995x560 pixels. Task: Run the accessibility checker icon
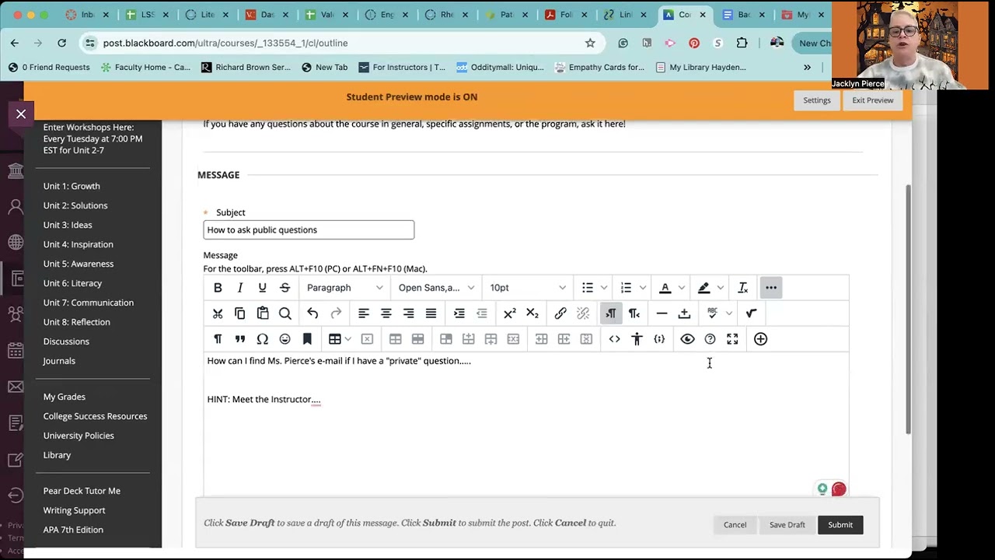[x=637, y=339]
